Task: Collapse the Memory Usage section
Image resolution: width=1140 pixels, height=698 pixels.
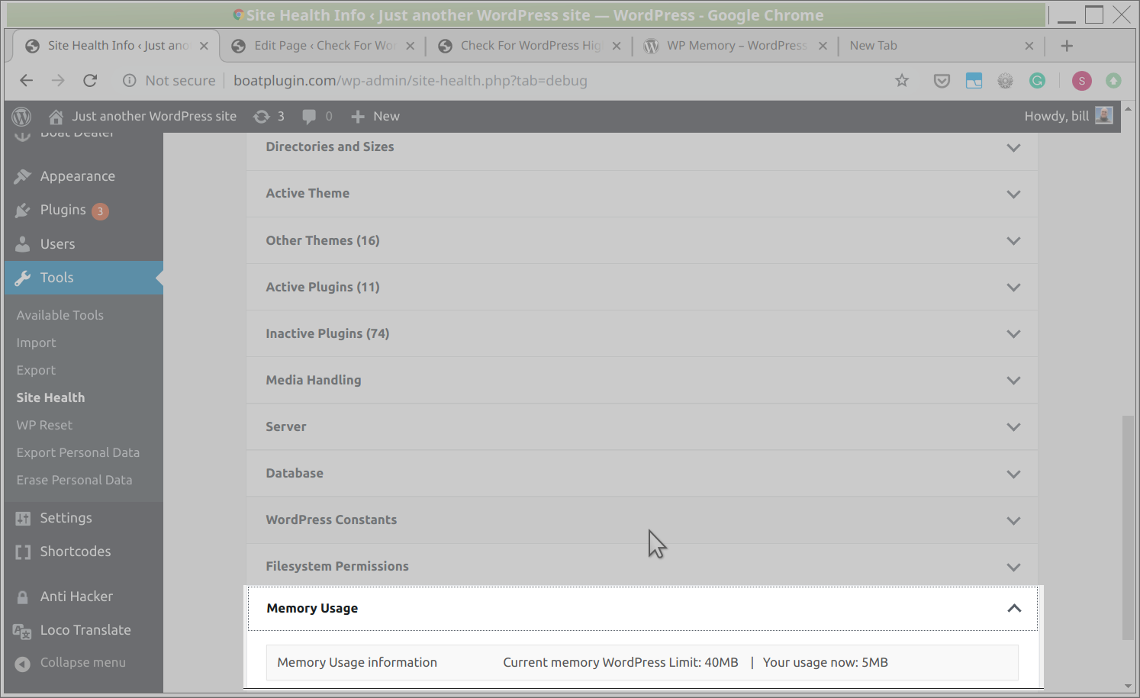Action: click(1013, 609)
